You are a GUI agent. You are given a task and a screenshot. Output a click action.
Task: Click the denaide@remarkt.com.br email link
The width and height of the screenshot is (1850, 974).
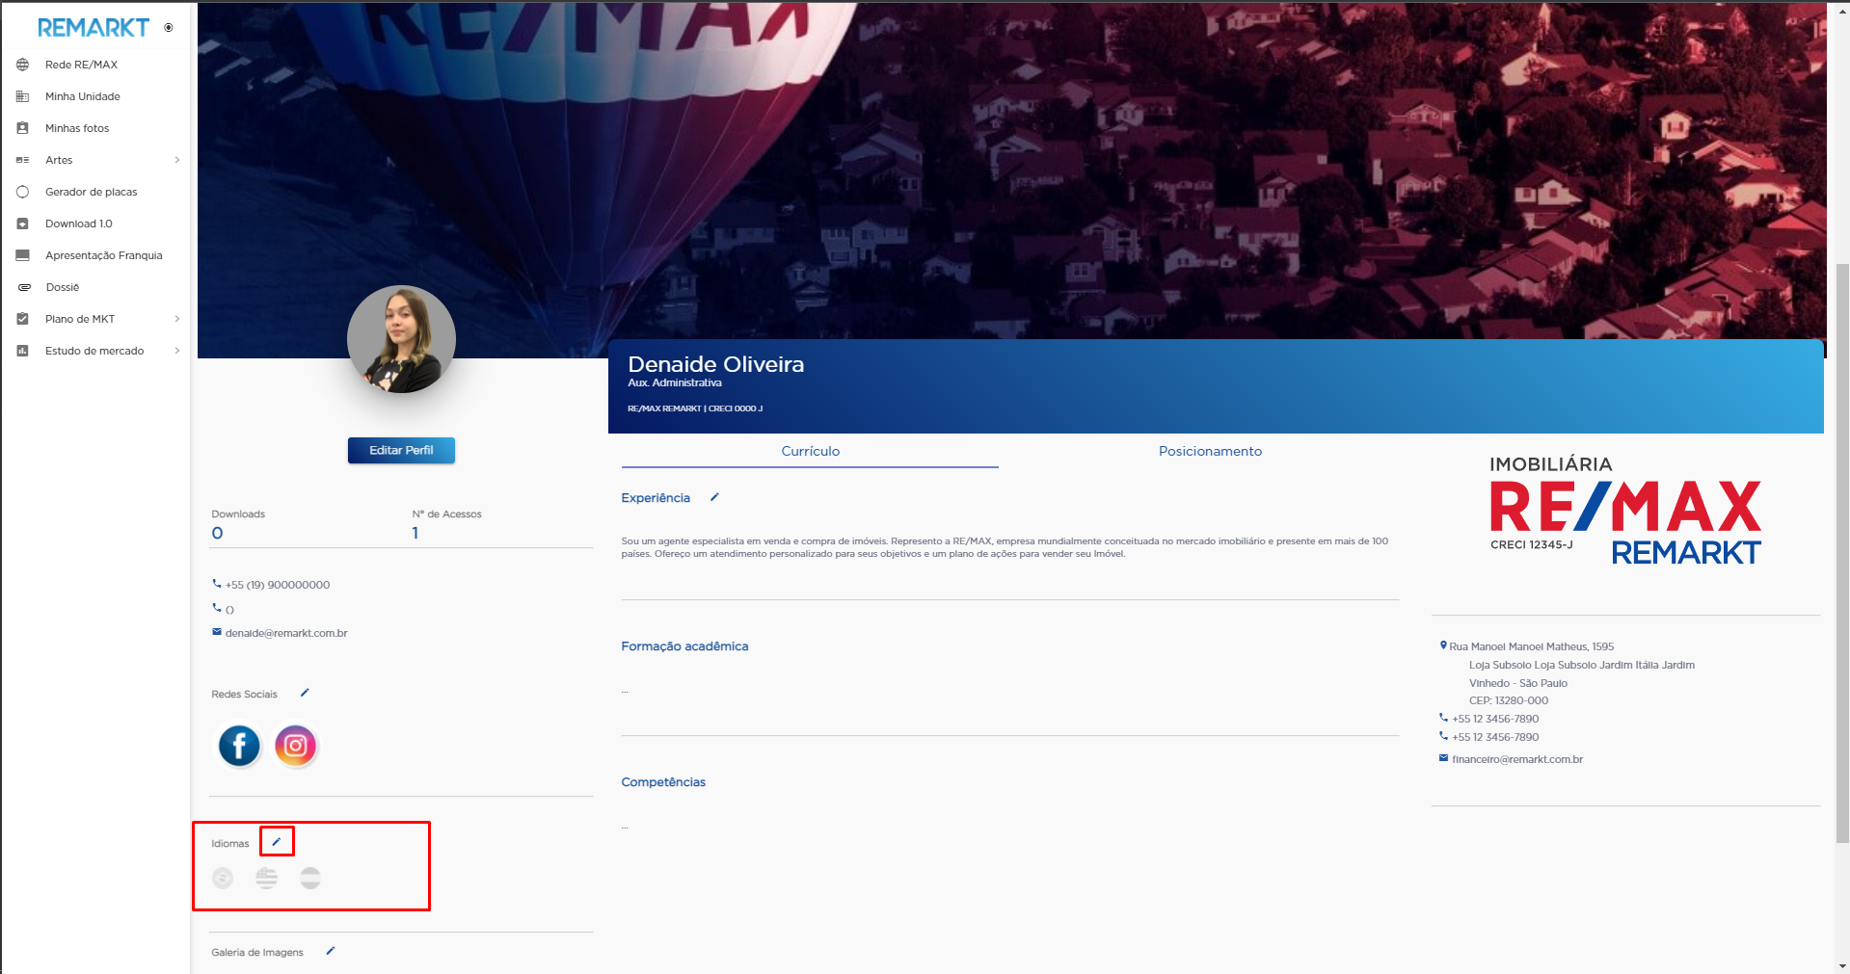click(285, 633)
